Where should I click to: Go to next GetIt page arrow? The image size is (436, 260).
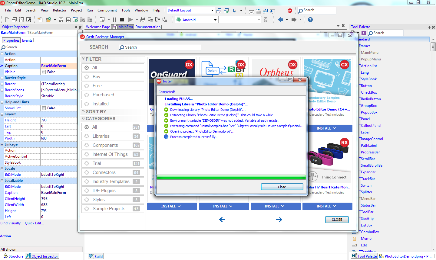pyautogui.click(x=279, y=220)
